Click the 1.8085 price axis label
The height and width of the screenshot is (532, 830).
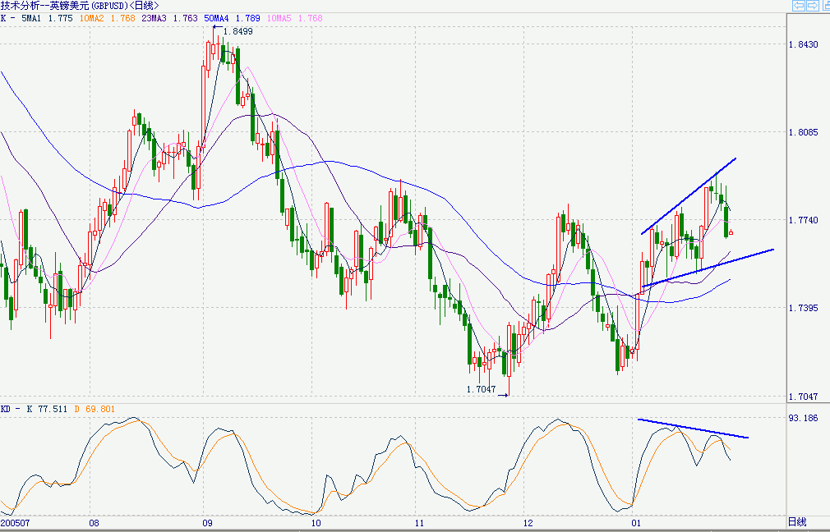tap(803, 132)
